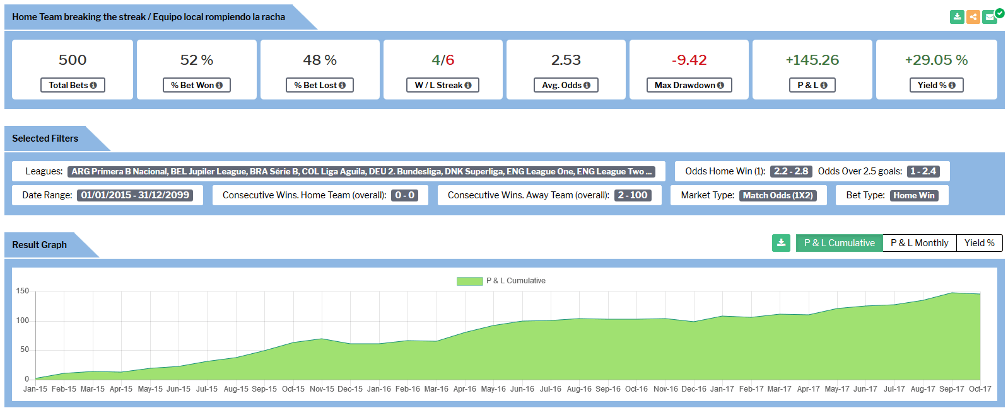
Task: Click the Home Win bet type tag
Action: (x=913, y=196)
